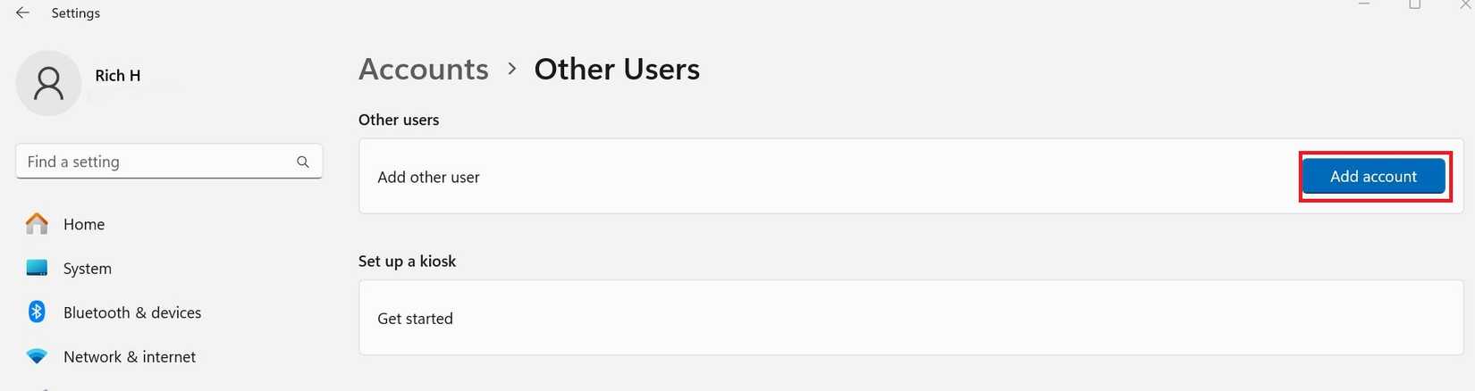Click the Add other user row text
The height and width of the screenshot is (391, 1475).
428,177
